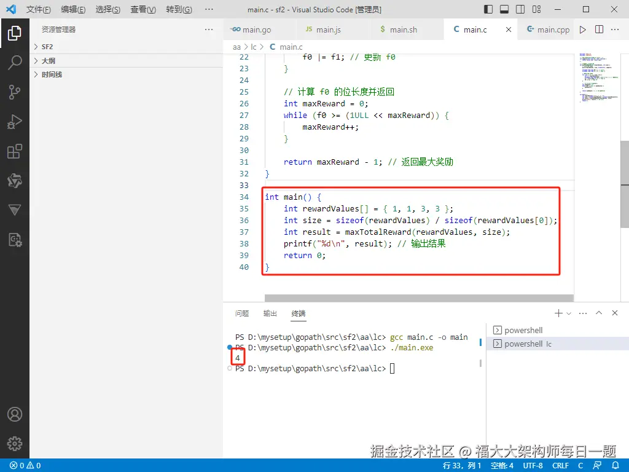Open explorer panel more actions
This screenshot has height=472, width=629.
coord(209,29)
